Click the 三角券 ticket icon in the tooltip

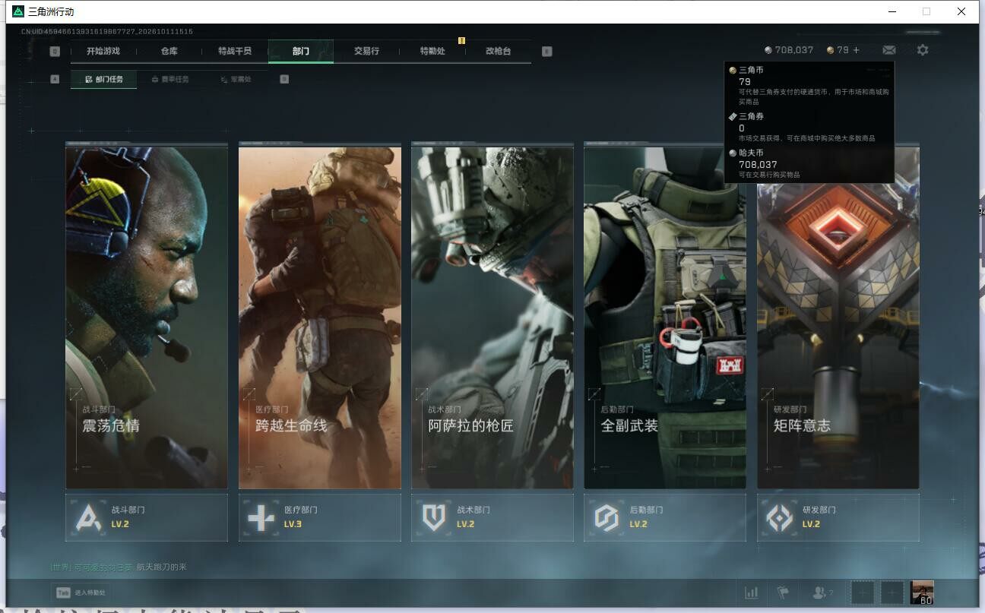click(733, 117)
